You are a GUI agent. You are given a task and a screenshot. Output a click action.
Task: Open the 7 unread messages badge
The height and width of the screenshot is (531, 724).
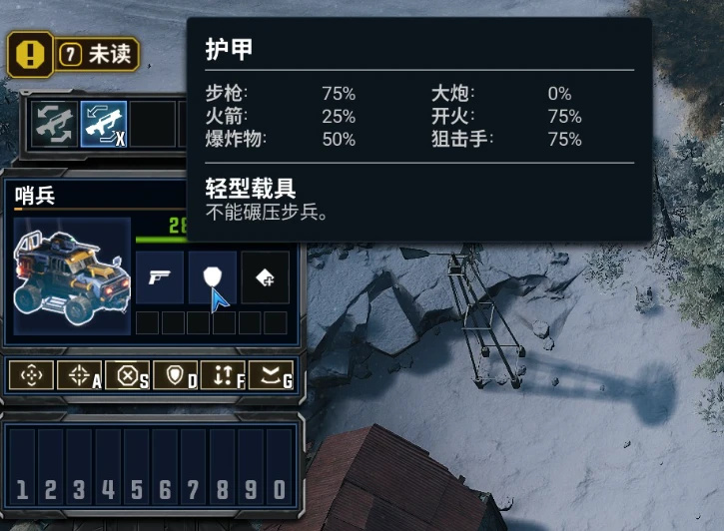[x=97, y=55]
